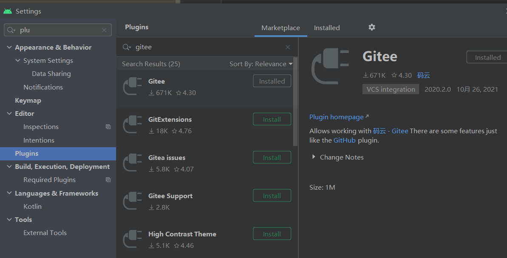
Task: Click the copy icon beside Inspections
Action: [108, 127]
